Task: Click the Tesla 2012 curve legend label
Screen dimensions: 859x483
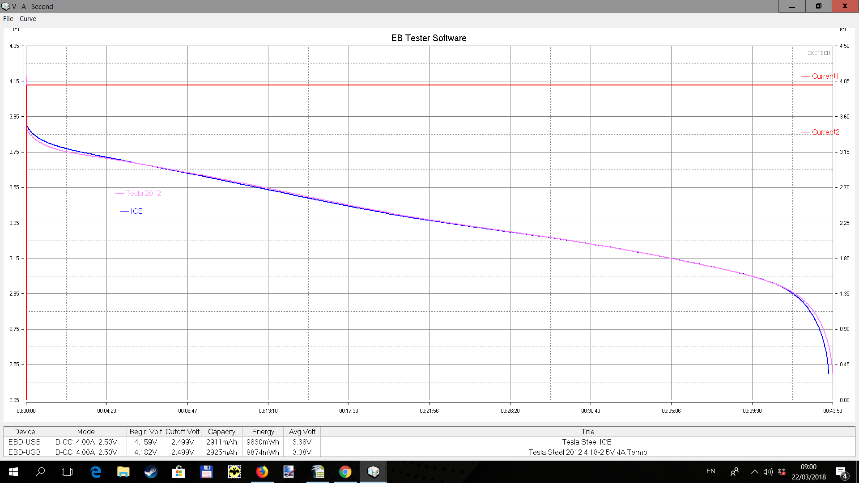Action: point(143,193)
